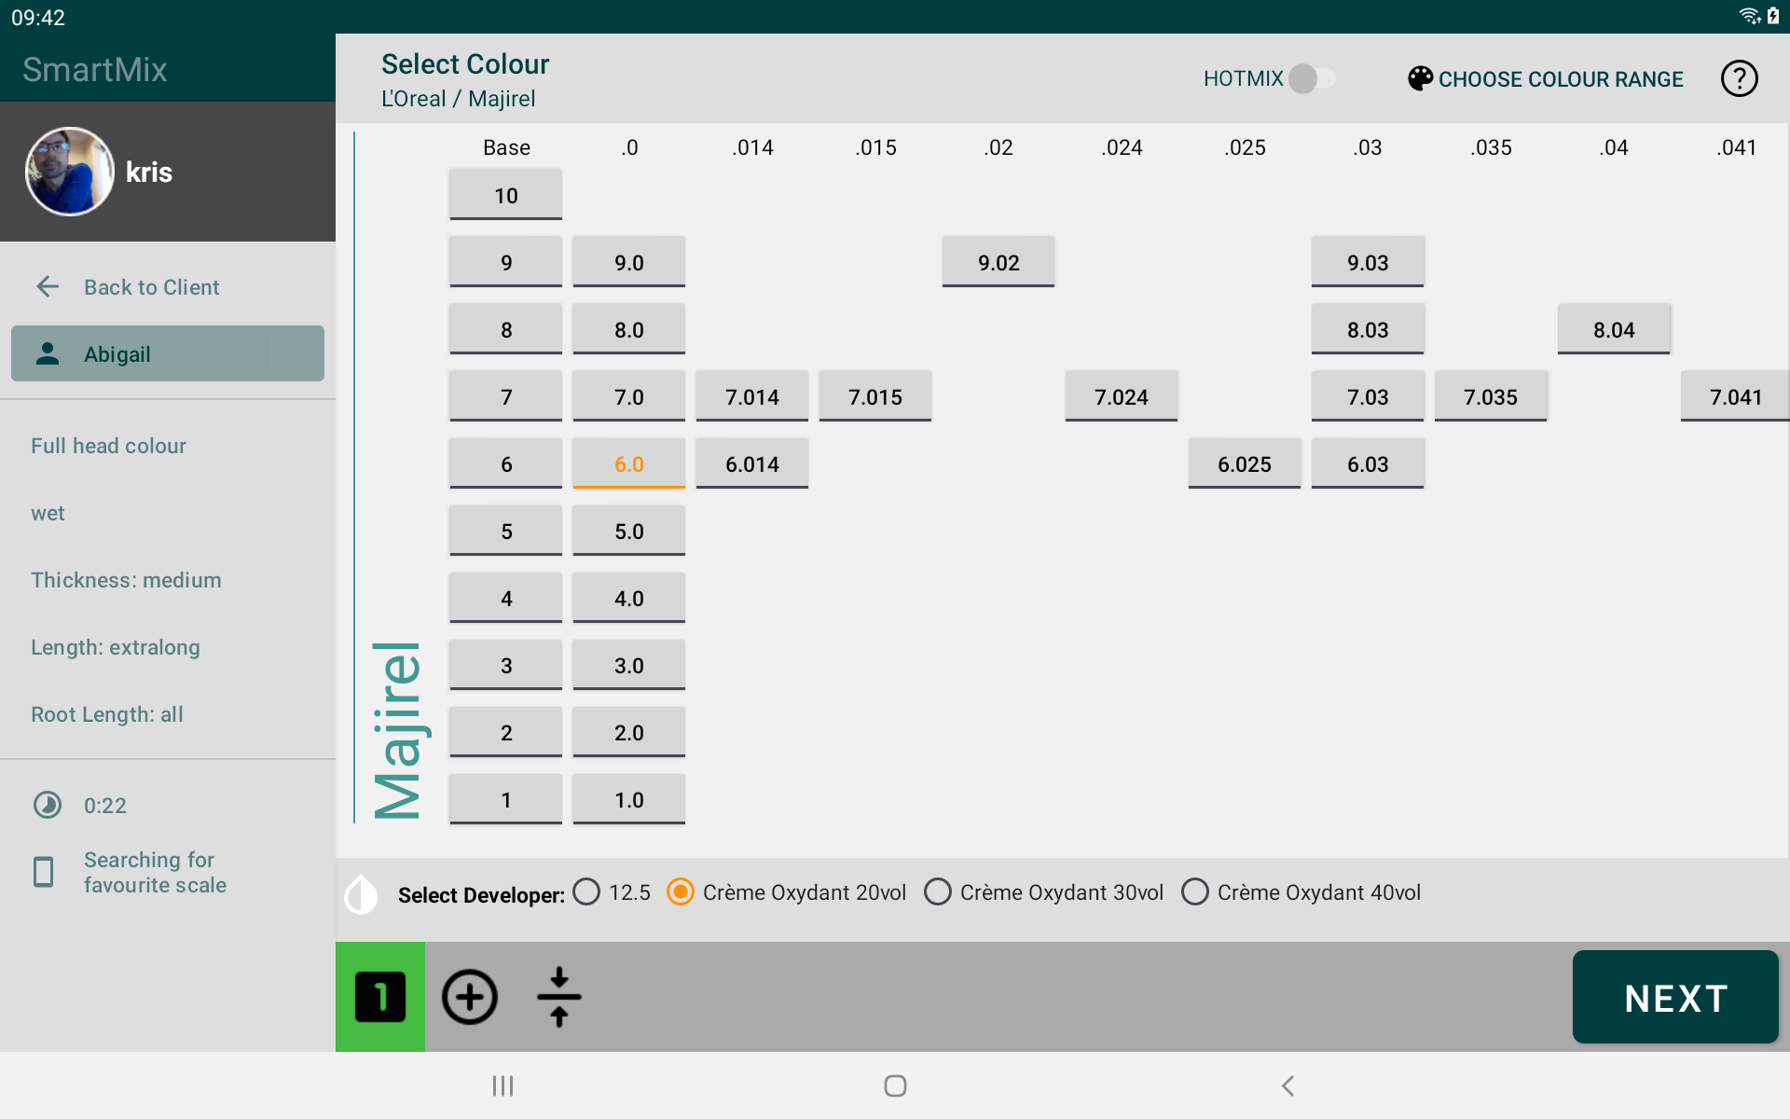Select base shade 6
This screenshot has width=1790, height=1119.
506,463
